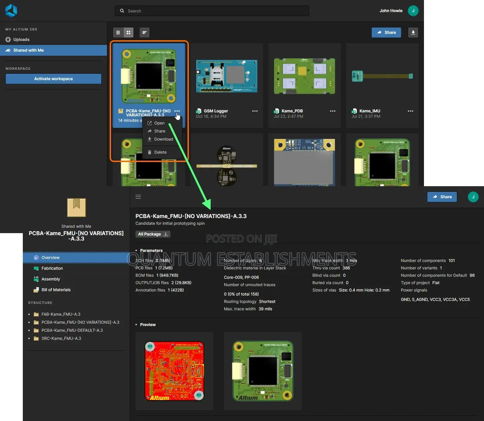Open more options for Kame_IMU
This screenshot has height=421, width=484.
coord(411,111)
